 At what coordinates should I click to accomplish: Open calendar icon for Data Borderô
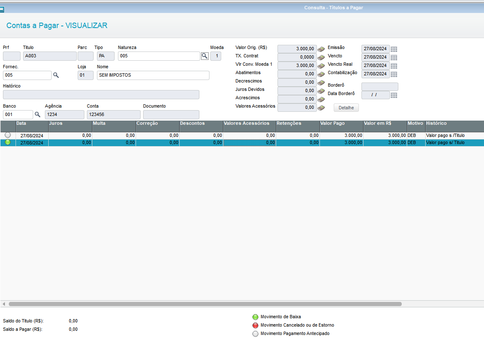(x=394, y=95)
